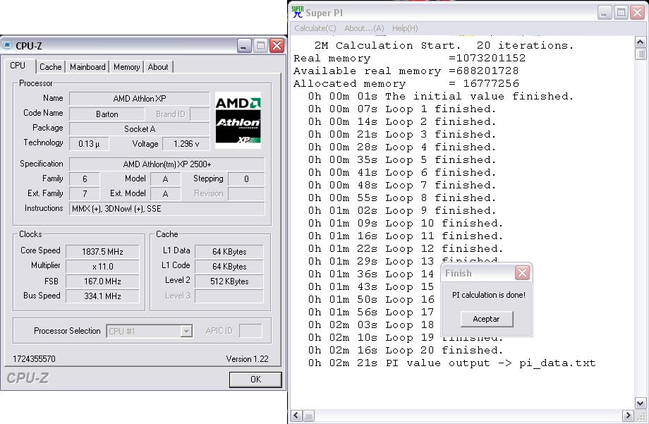The width and height of the screenshot is (649, 424).
Task: Click the Technology value '0.13 µ'
Action: (89, 144)
